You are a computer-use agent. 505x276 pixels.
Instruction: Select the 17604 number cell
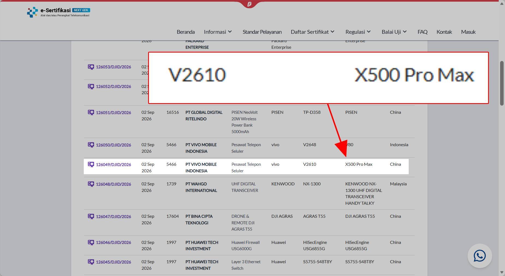click(x=173, y=216)
